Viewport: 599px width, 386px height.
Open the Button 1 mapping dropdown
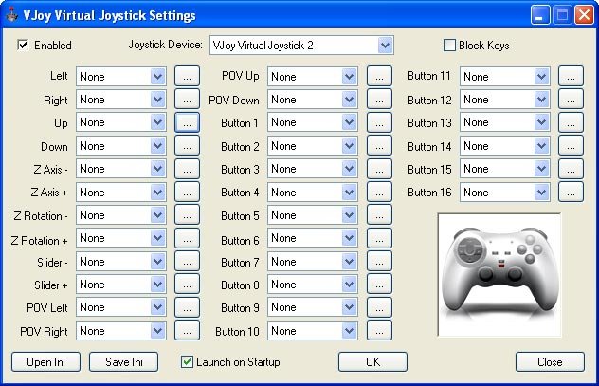(313, 122)
